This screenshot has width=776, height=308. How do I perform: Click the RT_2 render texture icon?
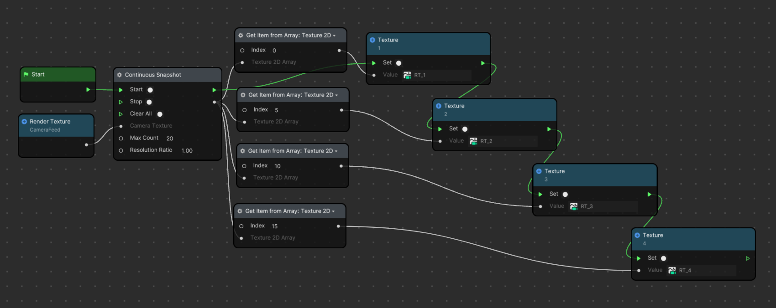click(473, 141)
